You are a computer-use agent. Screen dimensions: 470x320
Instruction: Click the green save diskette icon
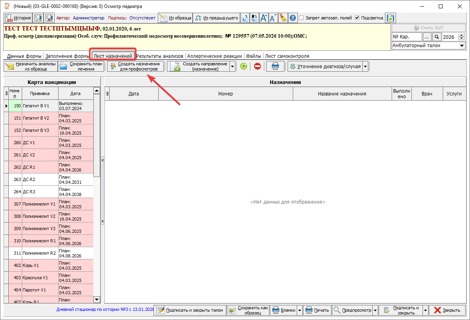coord(390,18)
